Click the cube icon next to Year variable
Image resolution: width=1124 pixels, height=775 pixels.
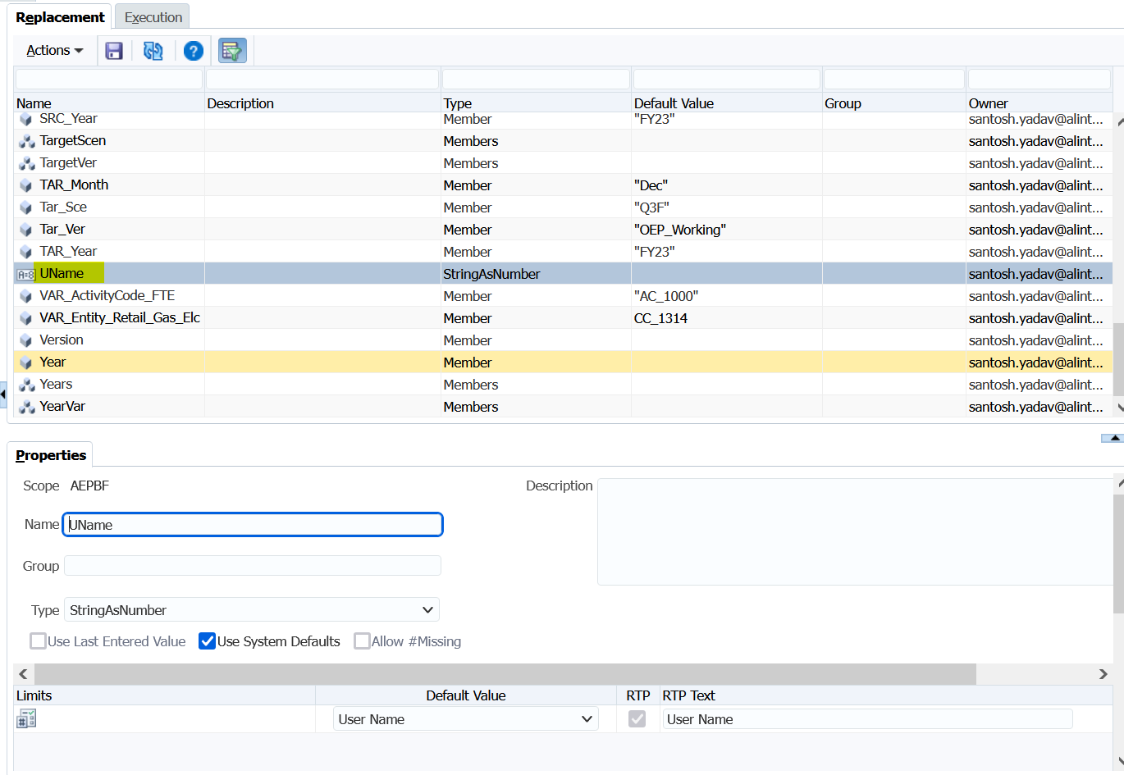tap(25, 362)
